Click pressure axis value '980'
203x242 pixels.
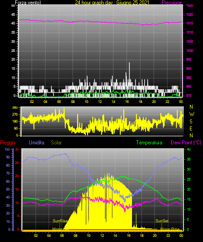(189, 86)
